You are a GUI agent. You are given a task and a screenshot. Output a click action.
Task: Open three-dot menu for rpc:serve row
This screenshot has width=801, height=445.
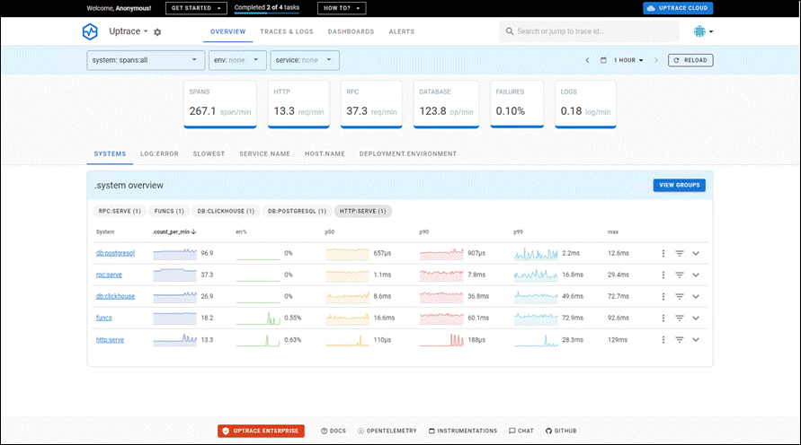point(663,275)
